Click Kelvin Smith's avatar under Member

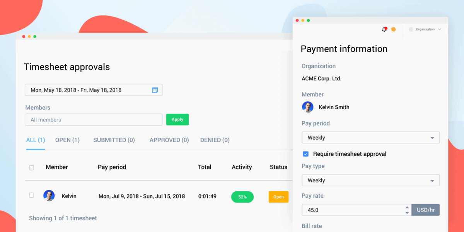pos(307,107)
